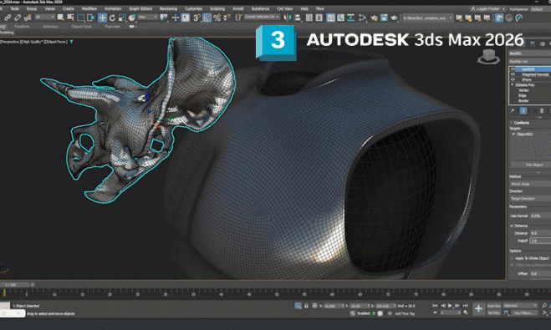
Task: Open the Modifier List dropdown
Action: [530, 61]
